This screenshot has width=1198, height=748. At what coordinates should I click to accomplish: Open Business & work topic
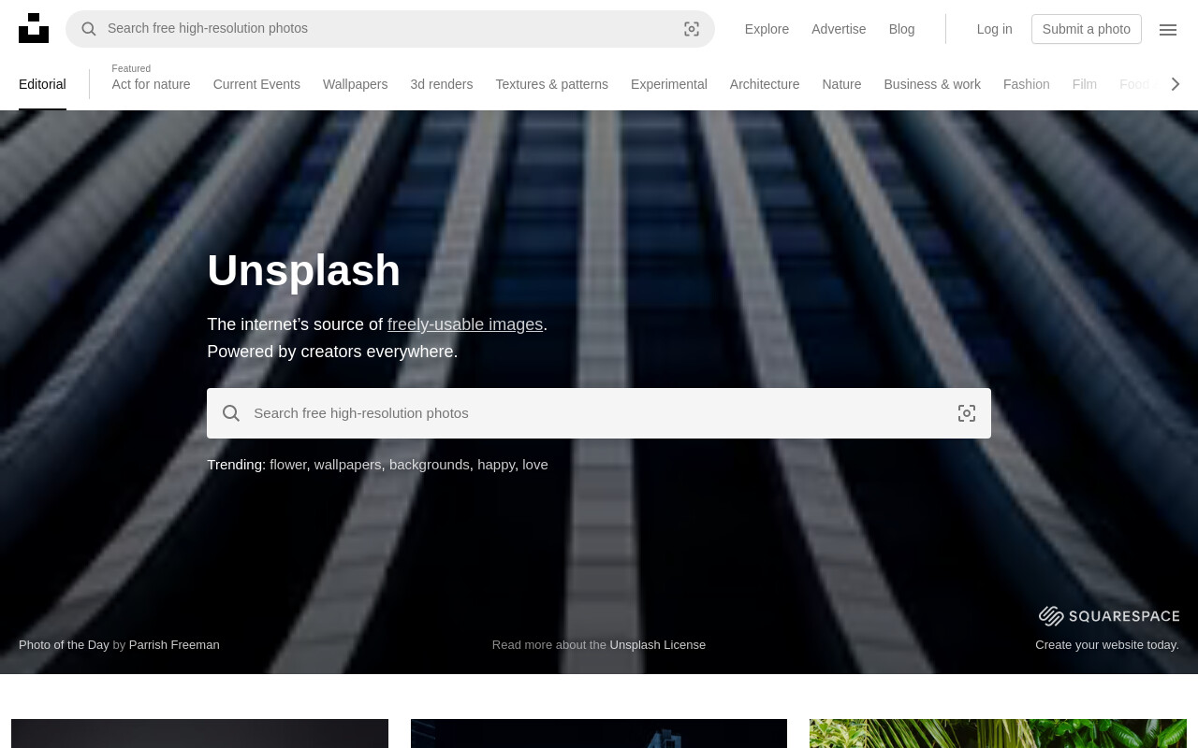(932, 84)
